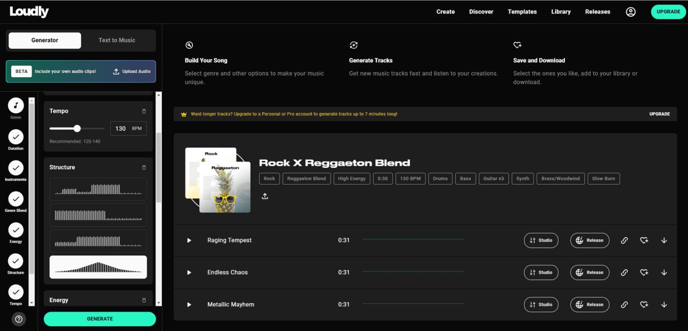Click the Guitar x3 tag
Viewport: 688px width, 331px height.
(493, 179)
